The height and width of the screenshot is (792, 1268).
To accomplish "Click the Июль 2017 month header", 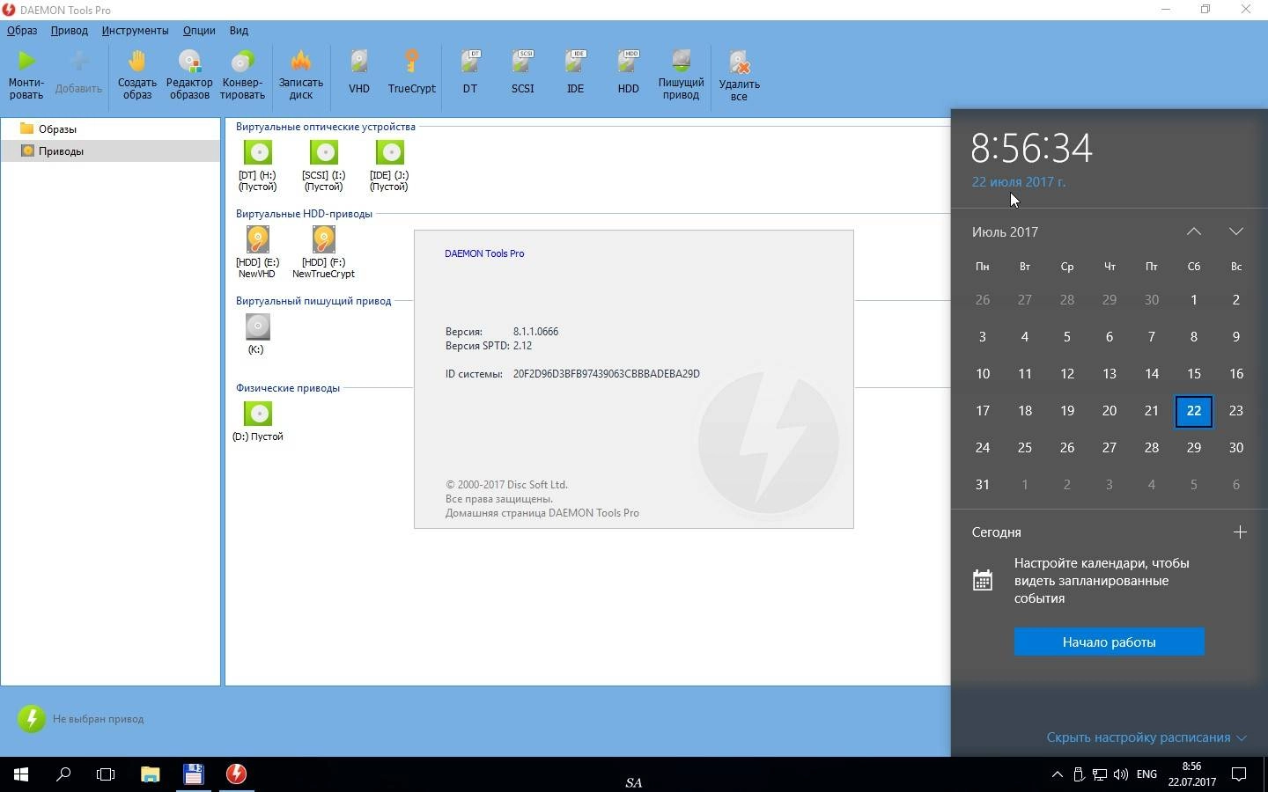I will (1005, 231).
